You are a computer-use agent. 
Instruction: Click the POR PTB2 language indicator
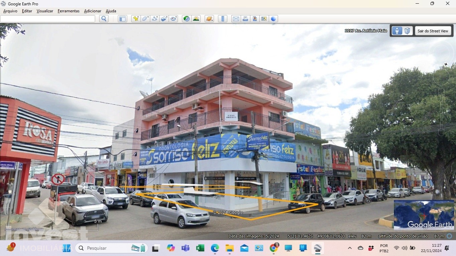384,248
